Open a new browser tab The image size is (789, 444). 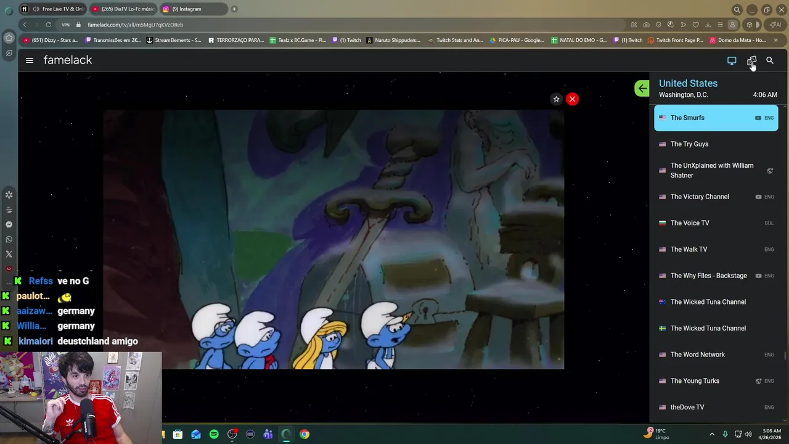(x=234, y=9)
